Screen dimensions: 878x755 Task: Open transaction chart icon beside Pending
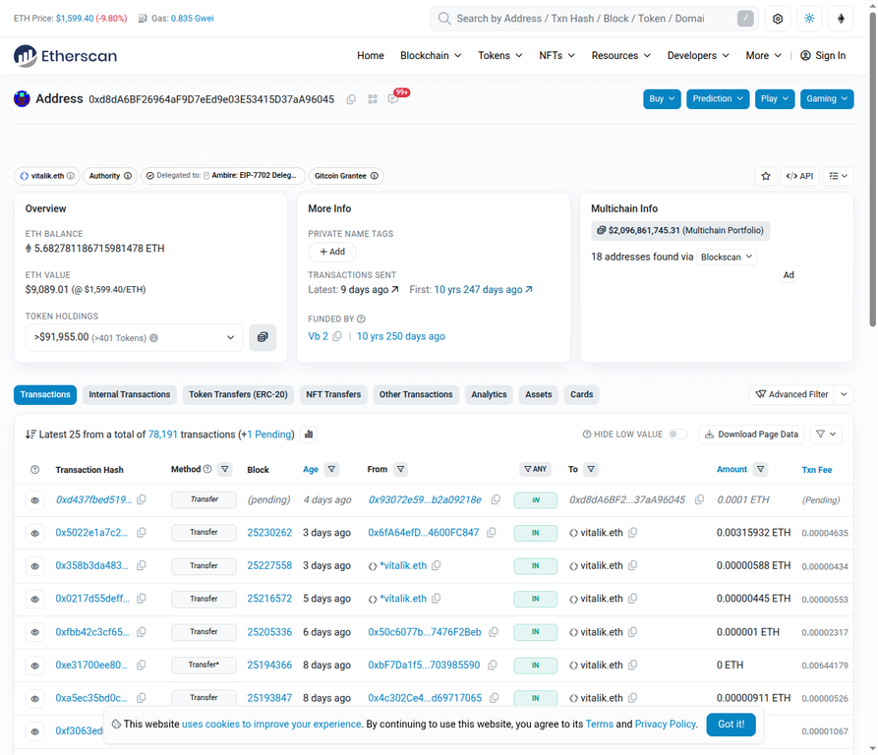pyautogui.click(x=309, y=435)
